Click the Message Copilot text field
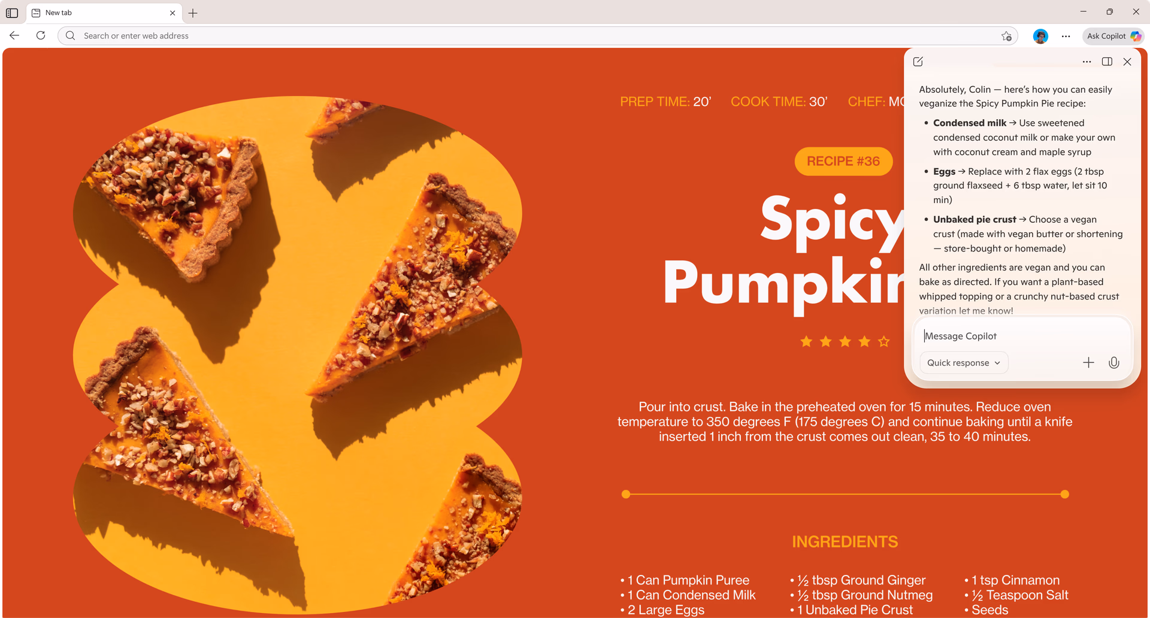The height and width of the screenshot is (618, 1150). click(x=1022, y=336)
